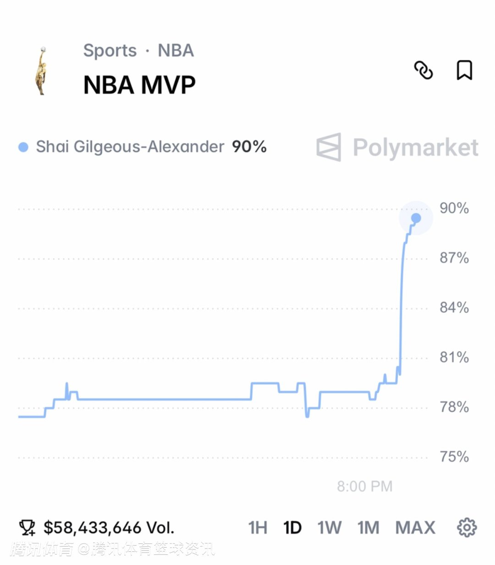Switch chart to 1M range
Image resolution: width=495 pixels, height=565 pixels.
(x=368, y=528)
